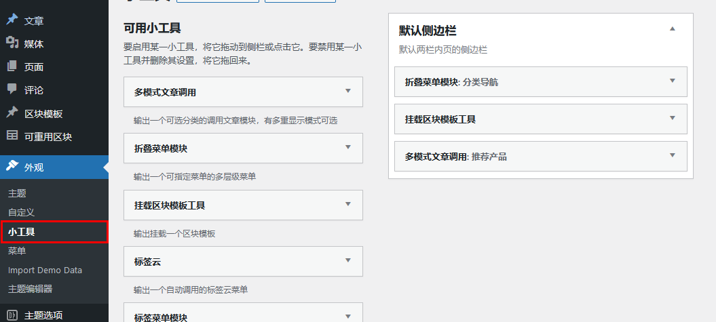Click description 输出挂载一个区块模板
The image size is (716, 322).
pyautogui.click(x=174, y=233)
